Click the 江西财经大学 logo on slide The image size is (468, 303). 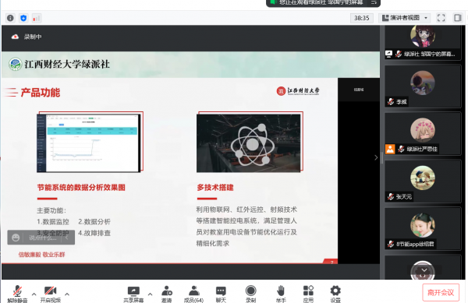[298, 91]
